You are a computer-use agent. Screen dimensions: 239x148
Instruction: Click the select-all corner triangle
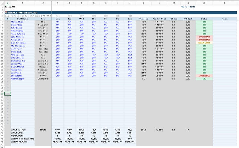click(2, 3)
